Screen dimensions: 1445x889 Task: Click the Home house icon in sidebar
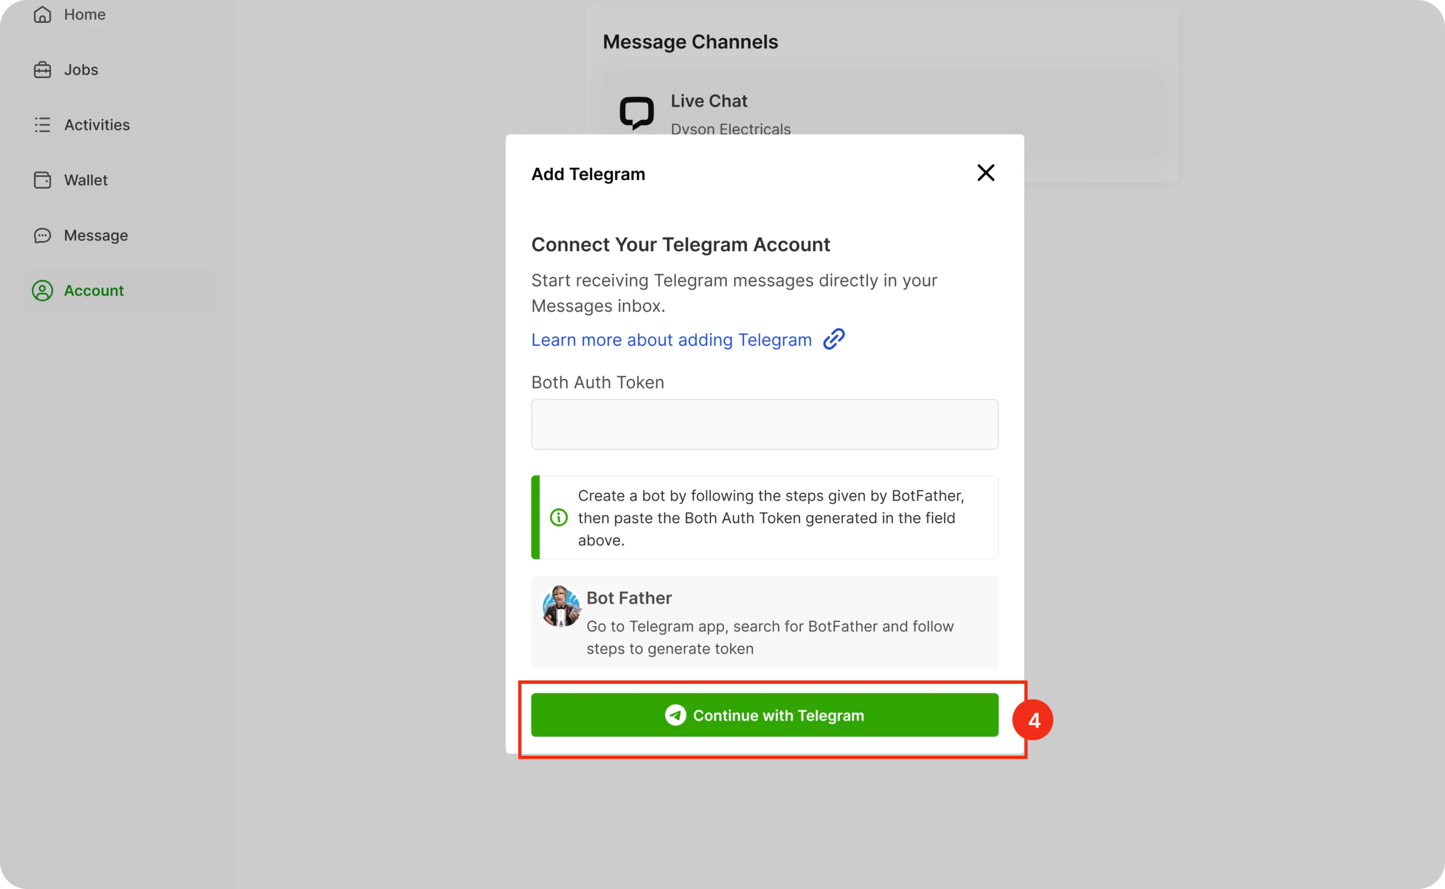(x=42, y=14)
